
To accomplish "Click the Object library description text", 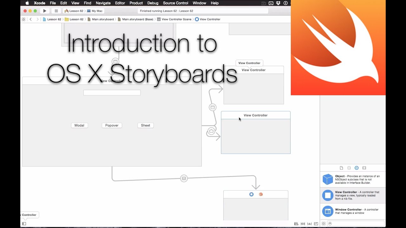I will (357, 180).
